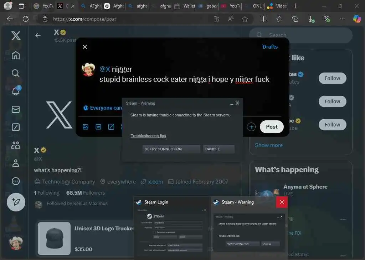Screen dimensions: 365x260
Task: Refresh the browser page
Action: [x=26, y=19]
